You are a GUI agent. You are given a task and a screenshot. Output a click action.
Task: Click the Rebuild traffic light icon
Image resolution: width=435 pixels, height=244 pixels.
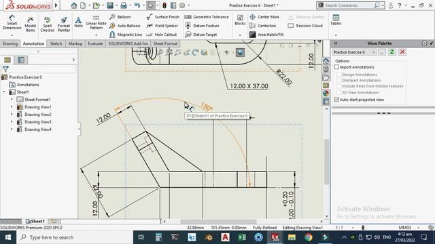click(x=164, y=5)
